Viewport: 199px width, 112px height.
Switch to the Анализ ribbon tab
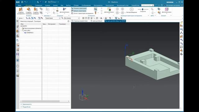click(55, 5)
